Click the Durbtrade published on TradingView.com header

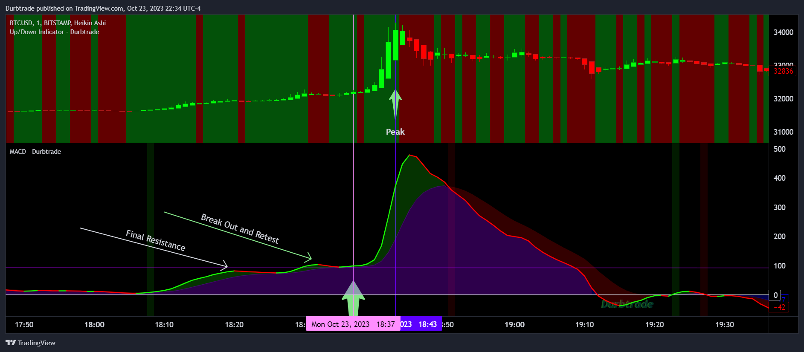pos(103,9)
